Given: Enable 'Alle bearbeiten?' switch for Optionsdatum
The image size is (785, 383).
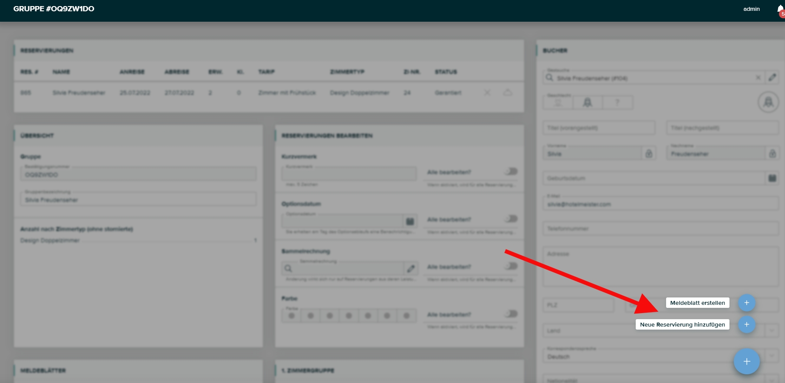Looking at the screenshot, I should click(x=511, y=219).
